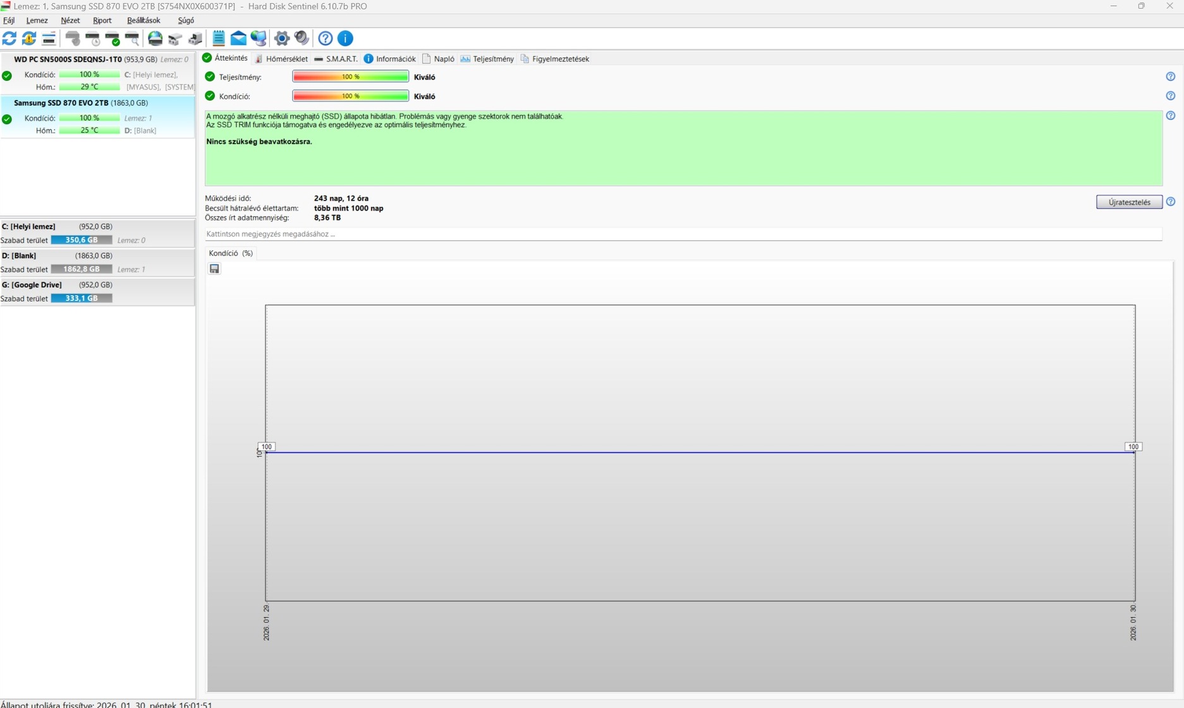Screen dimensions: 1184x708
Task: Switch to the Információk tab
Action: point(390,59)
